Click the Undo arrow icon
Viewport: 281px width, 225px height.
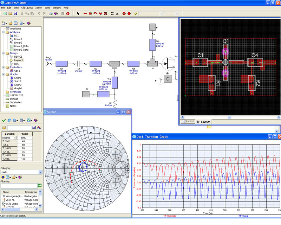pos(39,13)
